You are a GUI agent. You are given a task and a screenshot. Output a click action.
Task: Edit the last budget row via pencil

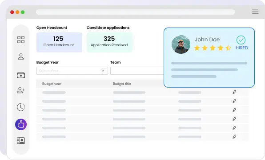click(x=234, y=136)
